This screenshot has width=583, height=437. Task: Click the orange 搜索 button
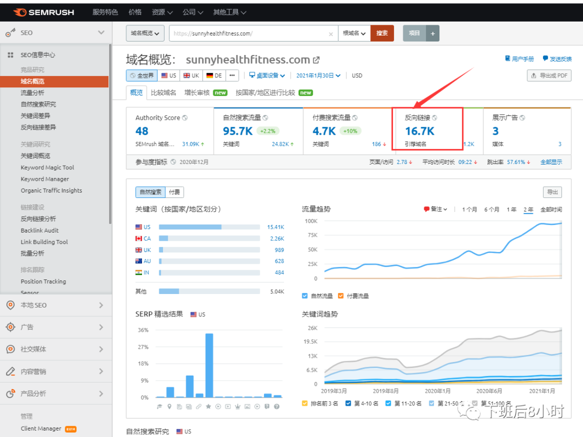tap(382, 33)
